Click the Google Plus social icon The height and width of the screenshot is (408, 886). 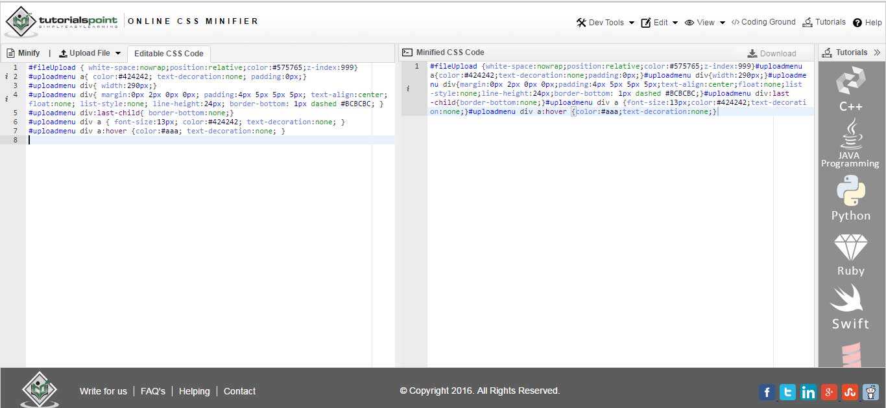coord(829,392)
